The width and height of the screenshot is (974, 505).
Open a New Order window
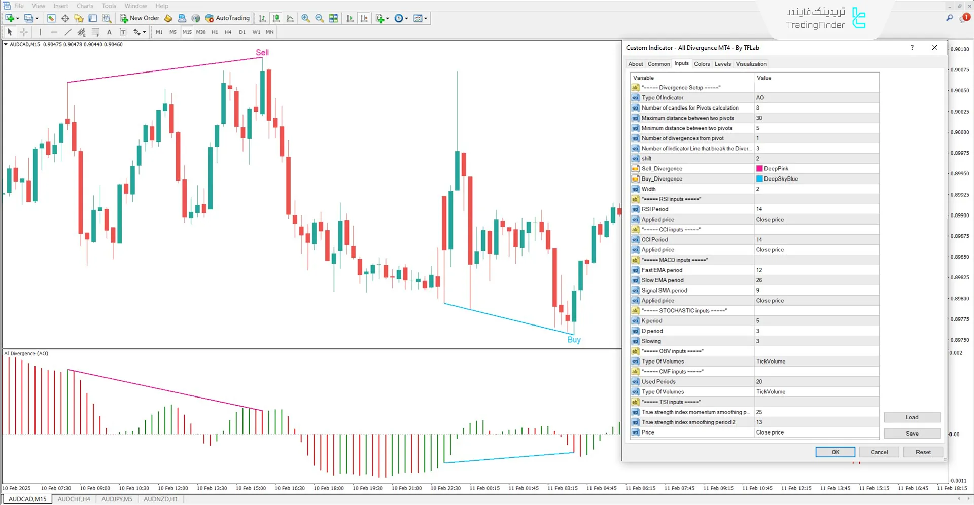(x=140, y=18)
